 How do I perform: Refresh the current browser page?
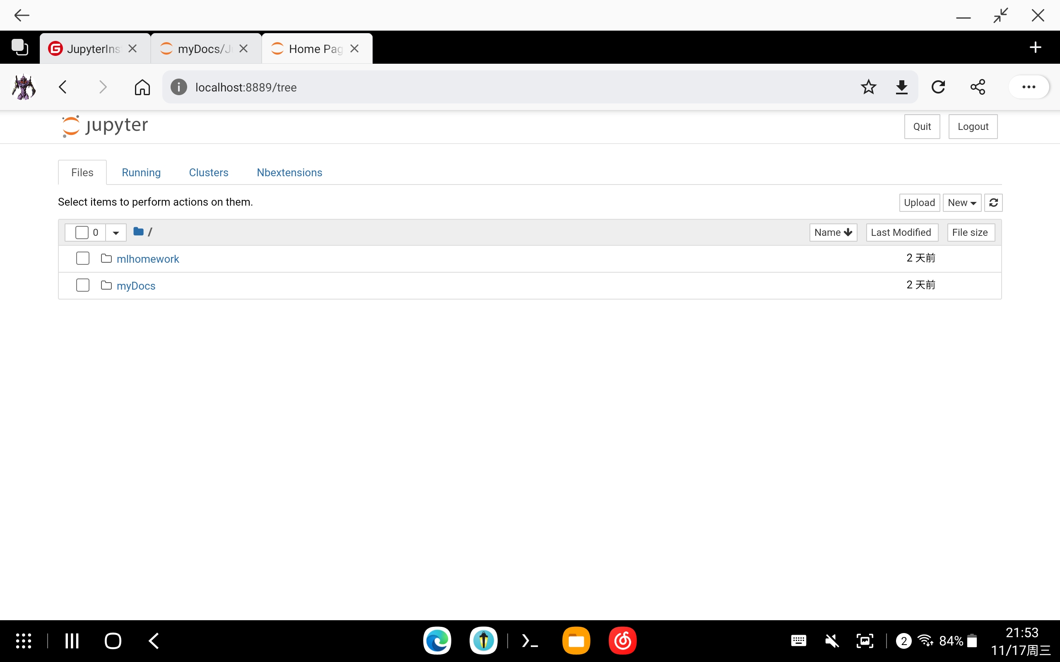coord(938,87)
